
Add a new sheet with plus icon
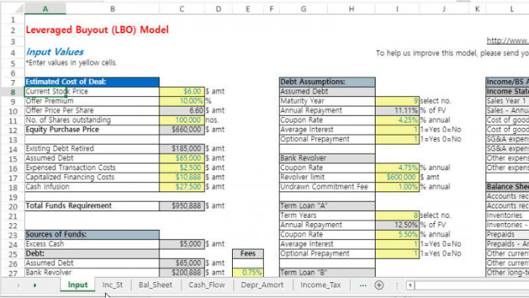[379, 285]
